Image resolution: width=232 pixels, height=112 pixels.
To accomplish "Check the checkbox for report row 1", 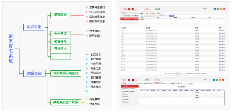I will point(122,30).
